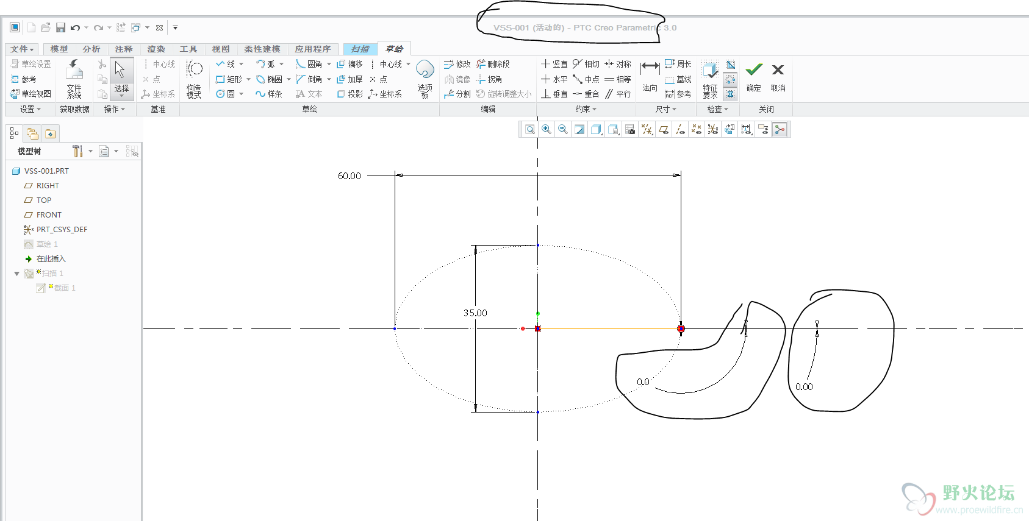The image size is (1029, 521).
Task: Click the OK (确定) checkmark button
Action: [x=754, y=77]
